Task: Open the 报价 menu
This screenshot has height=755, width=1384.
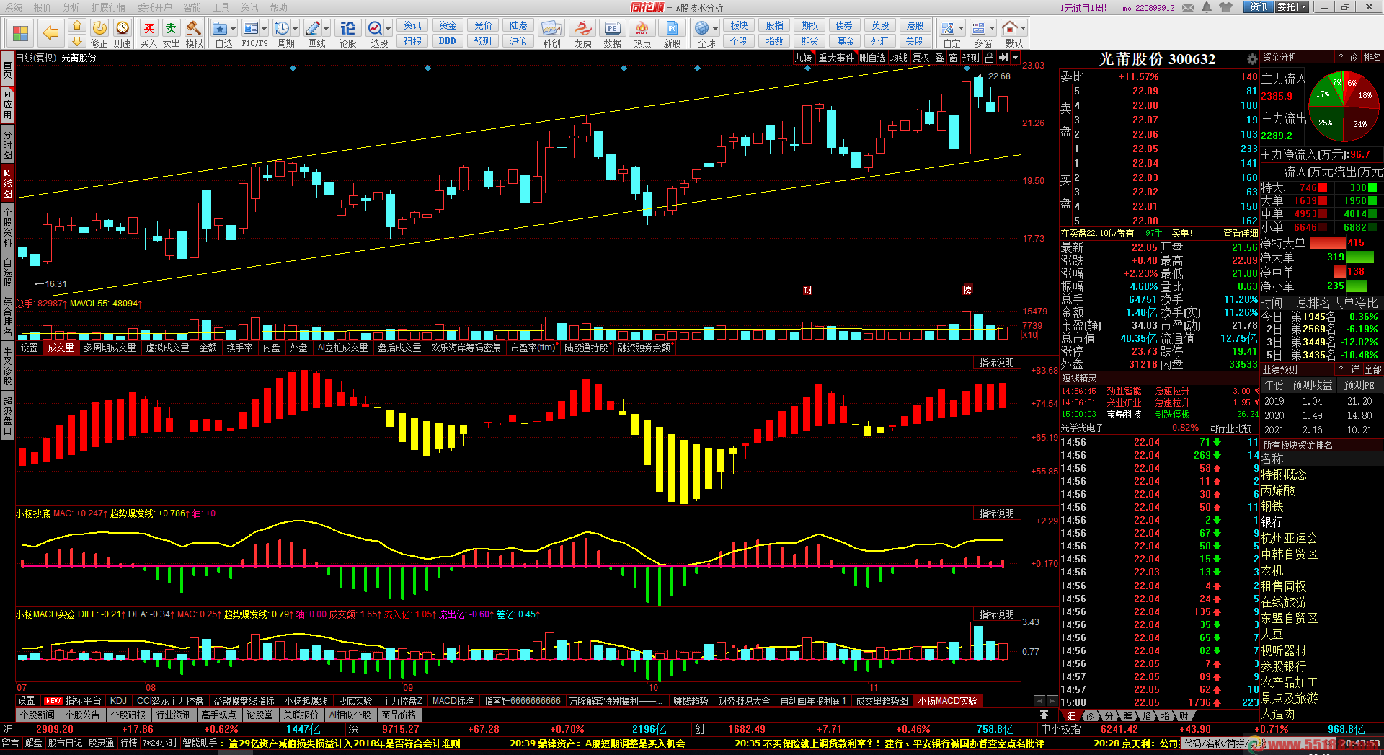Action: (43, 7)
